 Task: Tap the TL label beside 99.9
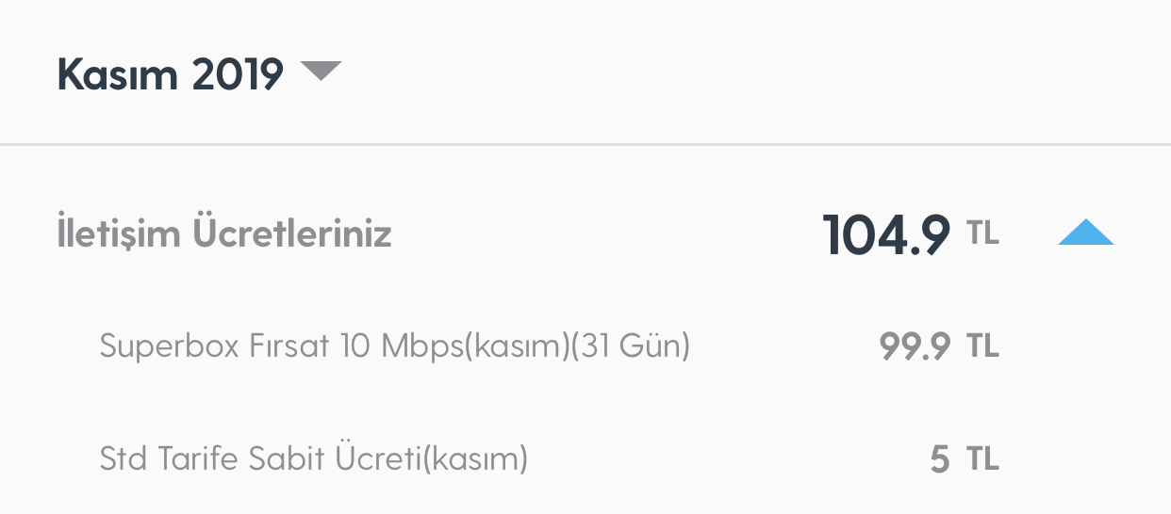[x=982, y=346]
